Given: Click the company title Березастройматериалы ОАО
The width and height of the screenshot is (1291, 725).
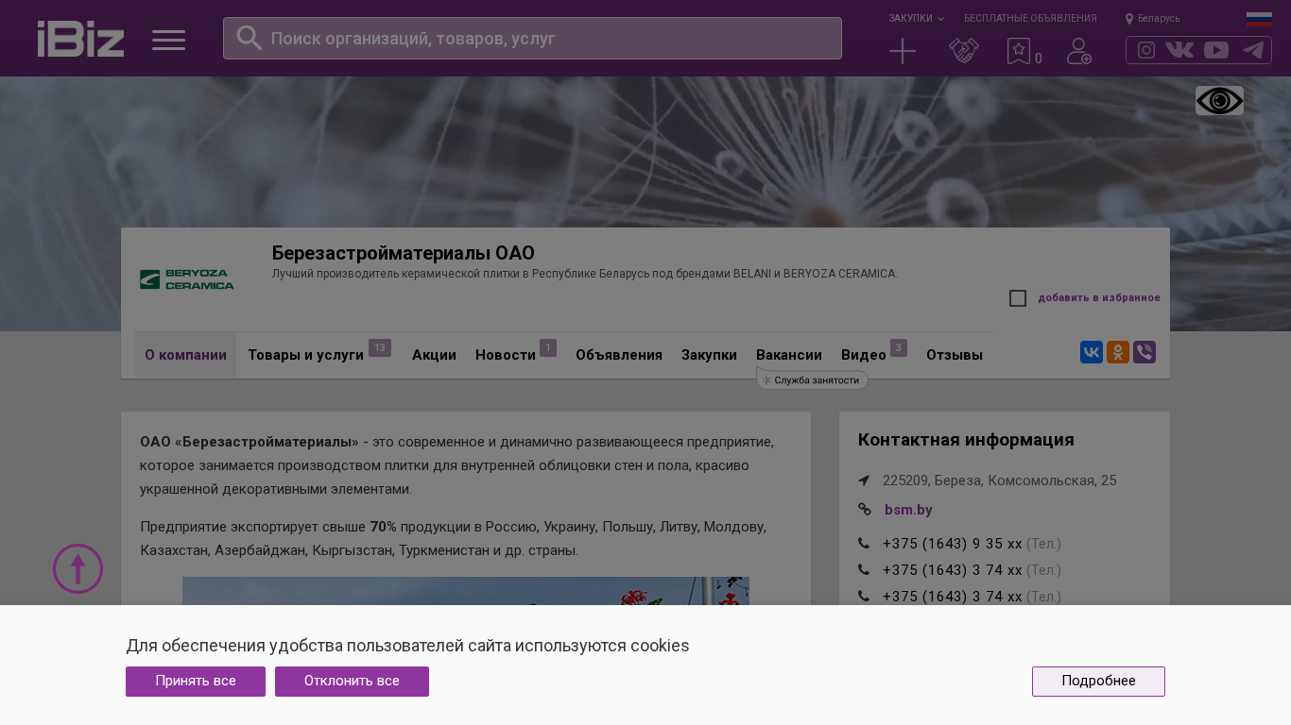Looking at the screenshot, I should (404, 253).
